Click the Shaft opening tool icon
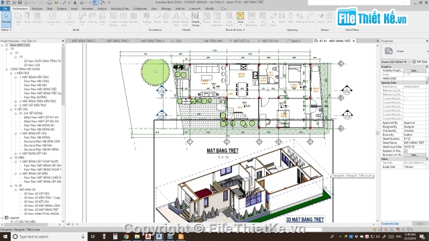Viewport: 429px width, 241px height. [x=282, y=16]
